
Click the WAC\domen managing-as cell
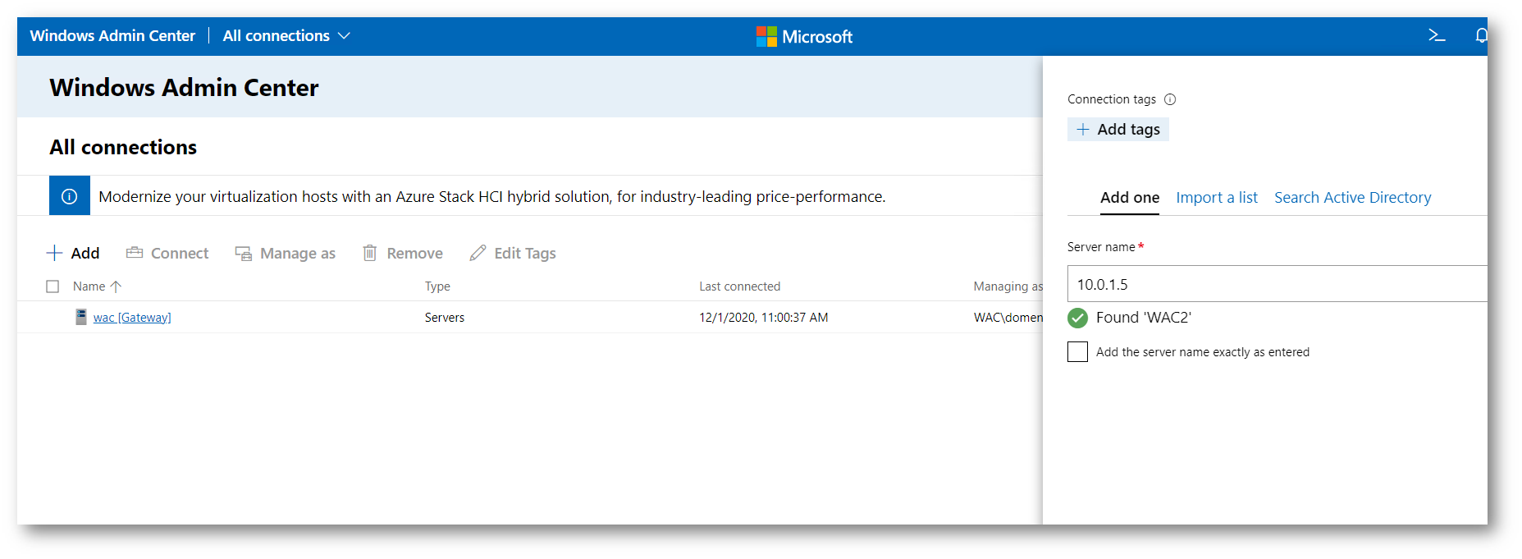1008,318
